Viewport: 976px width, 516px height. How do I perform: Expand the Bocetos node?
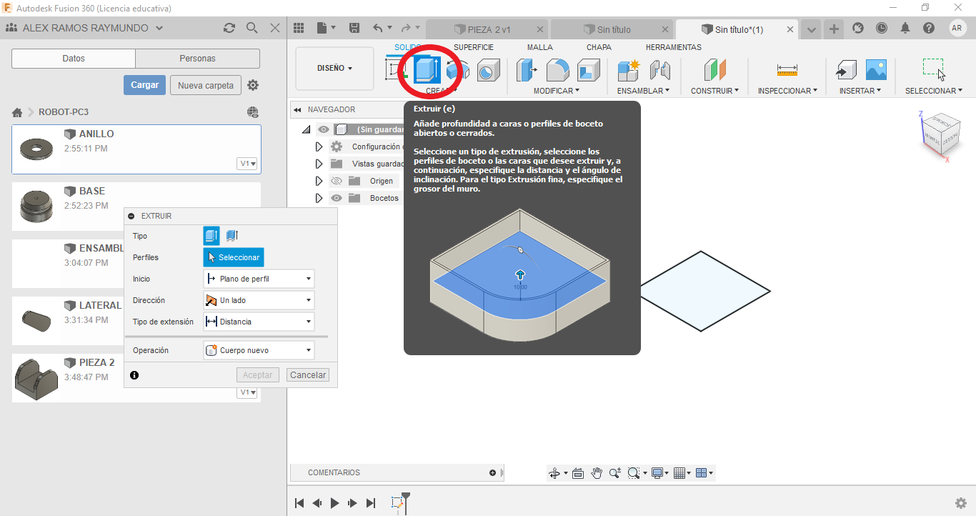click(319, 198)
